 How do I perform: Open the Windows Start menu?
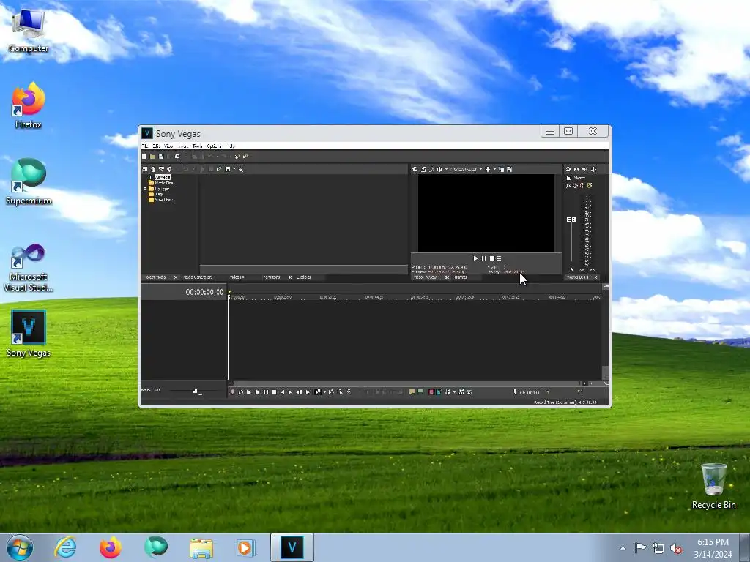pos(20,547)
